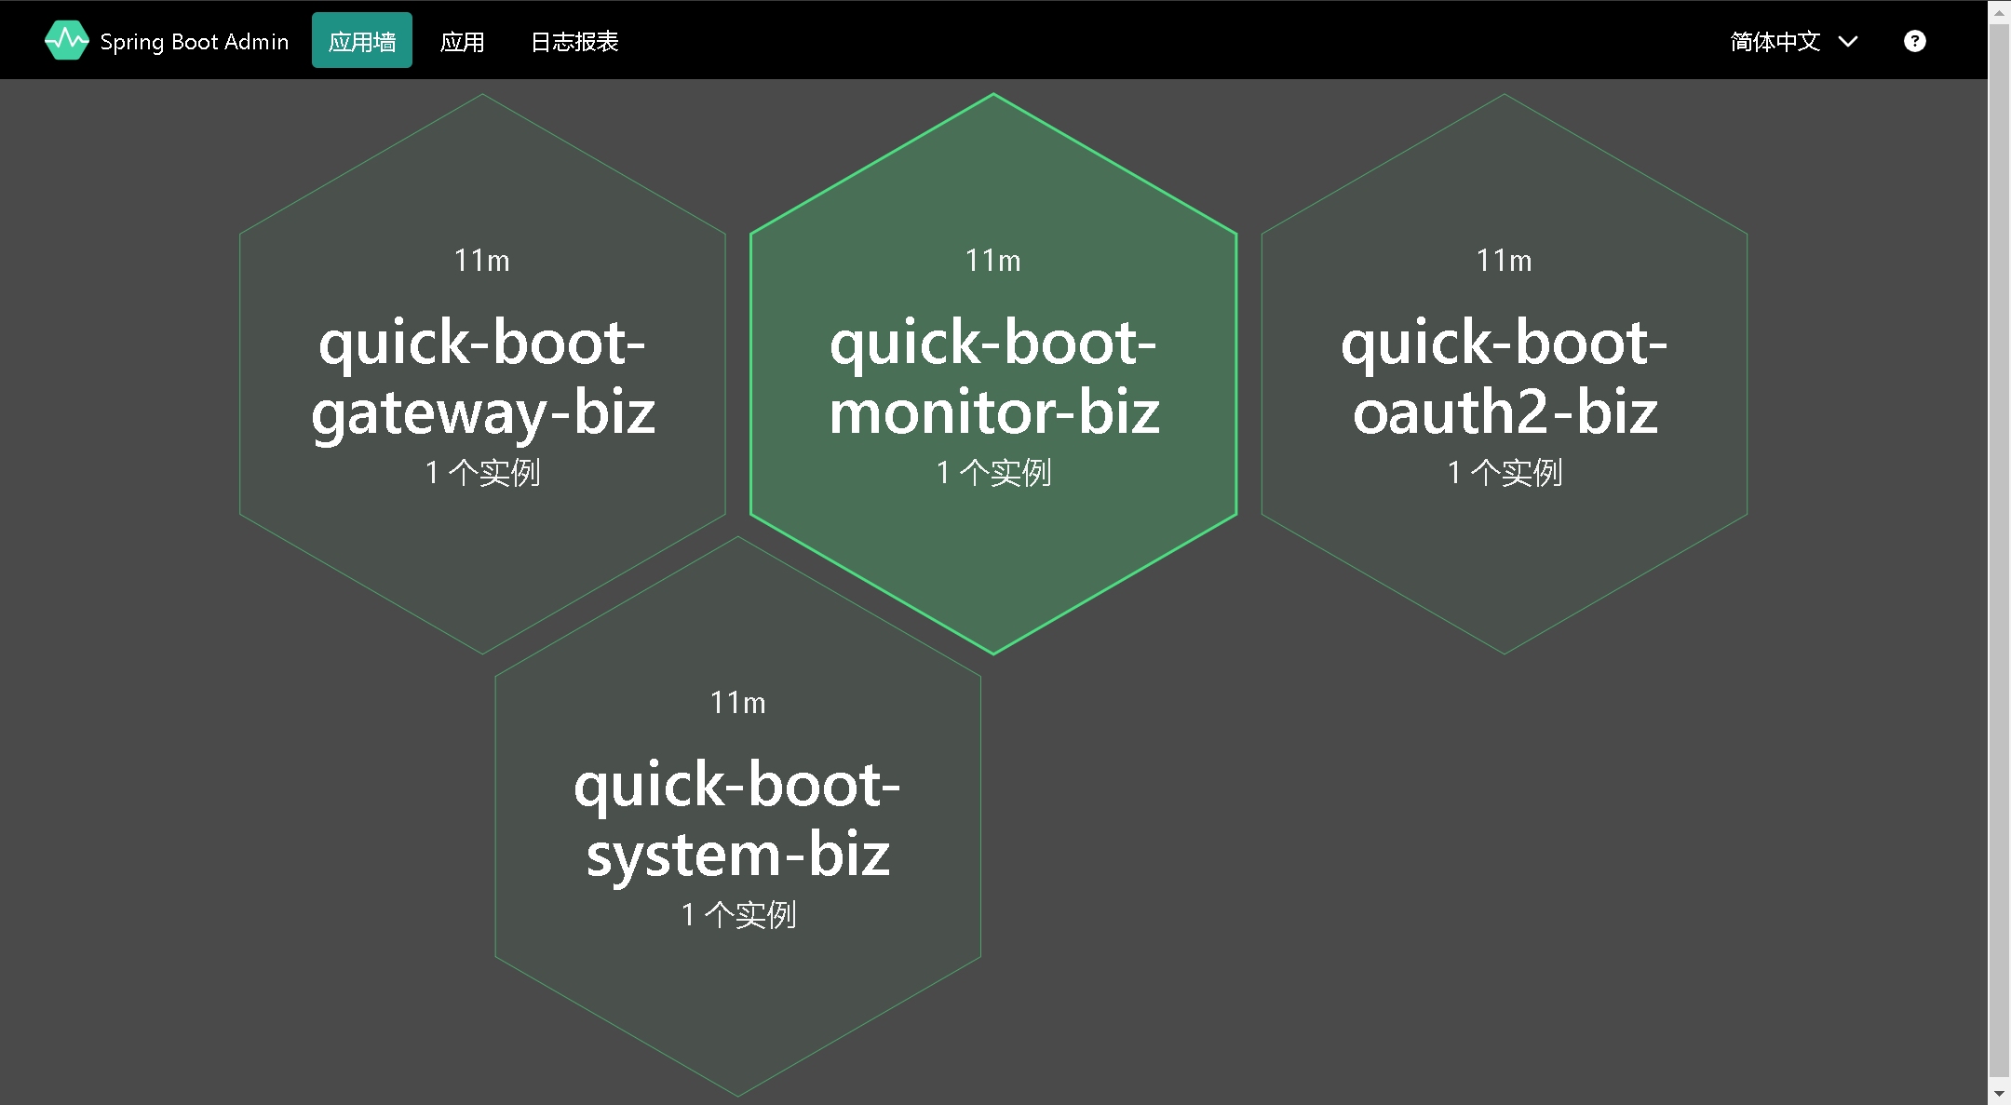
Task: Click 1 个实例 under gateway-biz
Action: pyautogui.click(x=482, y=473)
